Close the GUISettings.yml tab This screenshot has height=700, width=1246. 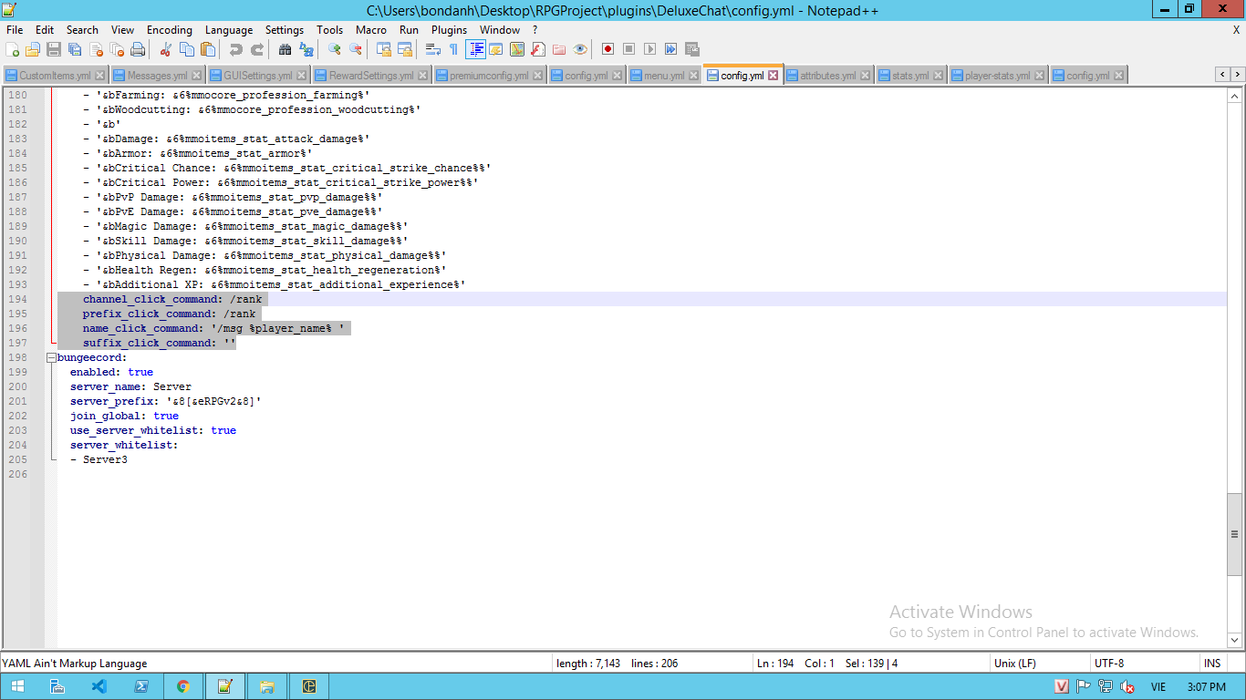click(302, 76)
